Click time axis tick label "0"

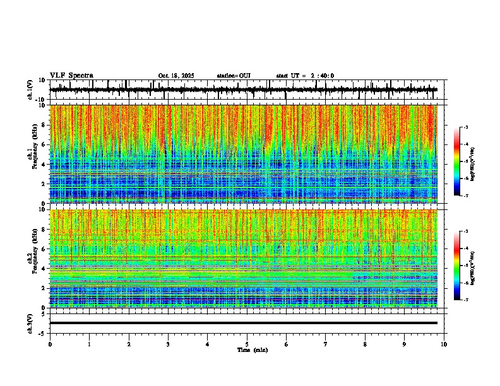pyautogui.click(x=50, y=344)
